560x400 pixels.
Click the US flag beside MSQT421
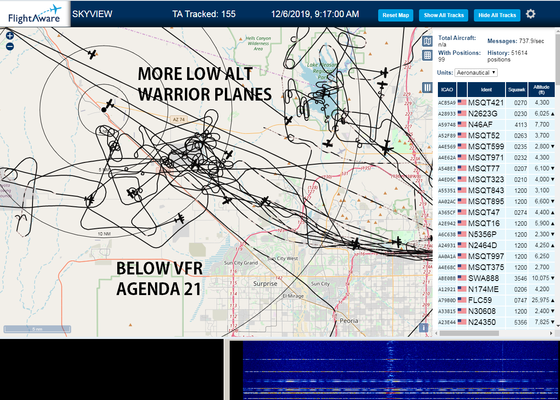462,102
